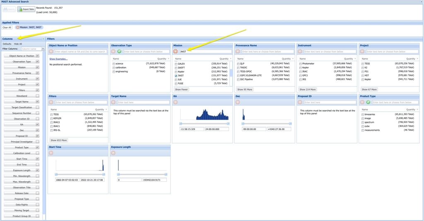The height and width of the screenshot is (221, 424).
Task: Expand projects list with Show 67 More
Action: [369, 89]
